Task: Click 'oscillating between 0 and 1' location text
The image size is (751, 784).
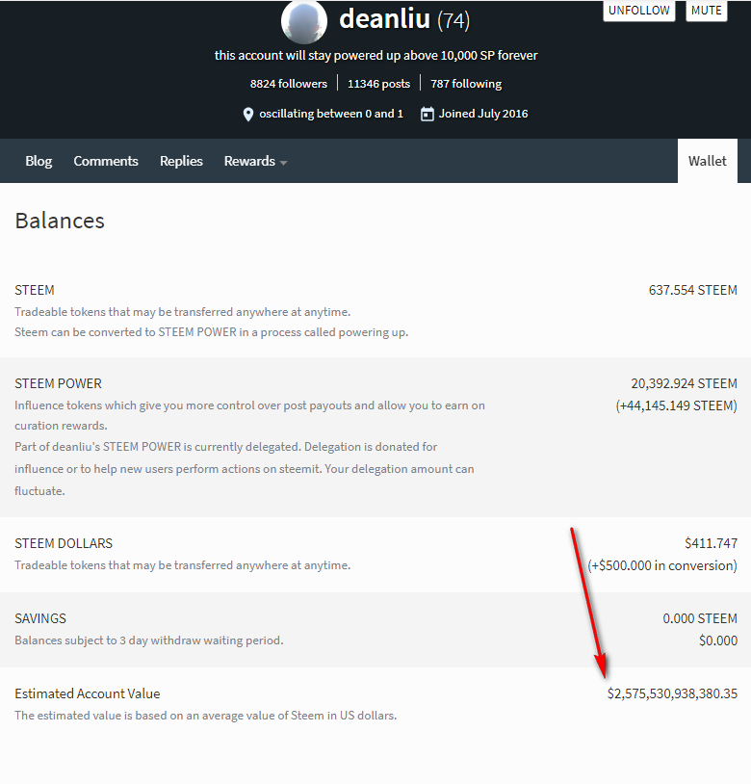Action: pos(331,114)
